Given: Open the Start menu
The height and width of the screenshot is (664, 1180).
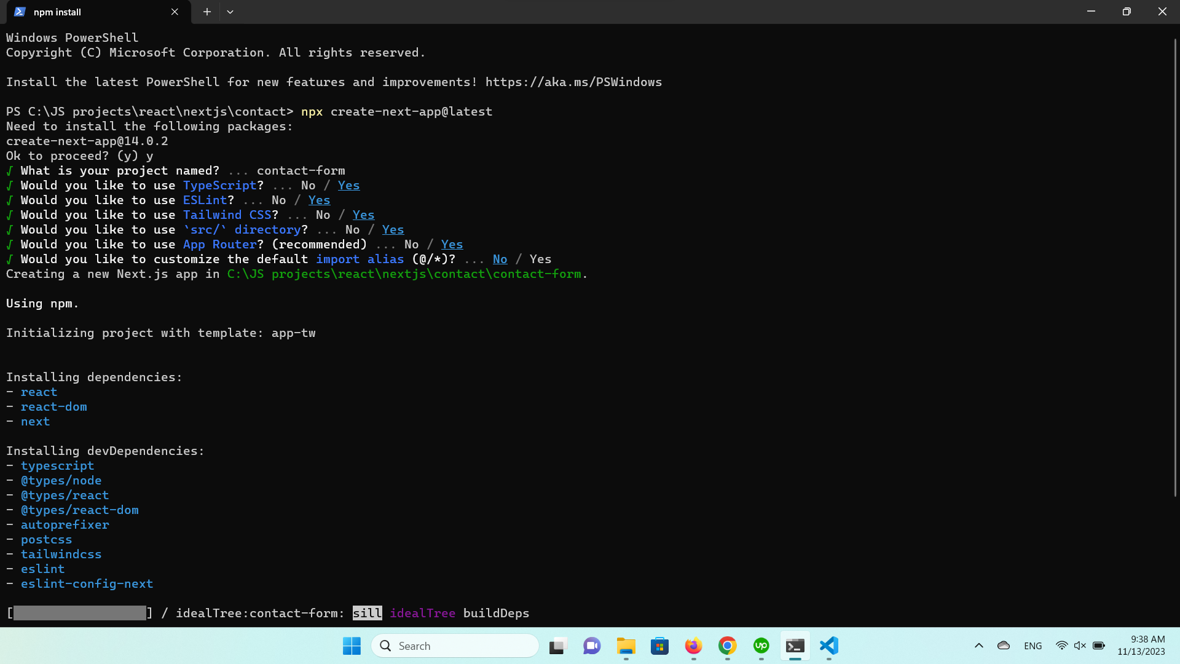Looking at the screenshot, I should pos(351,646).
